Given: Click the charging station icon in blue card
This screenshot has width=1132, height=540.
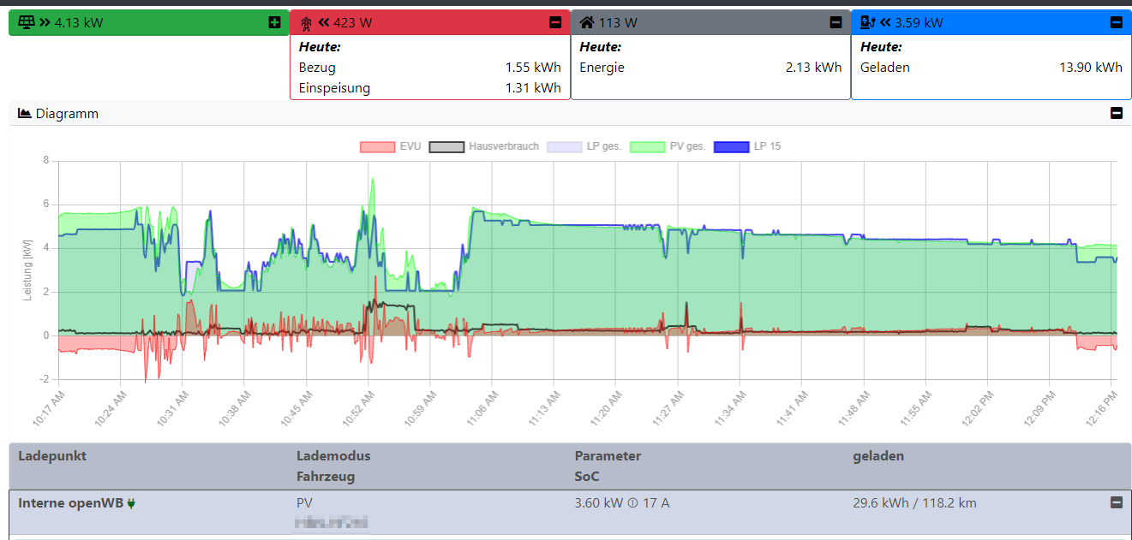Looking at the screenshot, I should (x=867, y=22).
